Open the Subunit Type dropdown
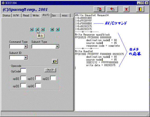Screen dimensions: 150x117 point(57,46)
